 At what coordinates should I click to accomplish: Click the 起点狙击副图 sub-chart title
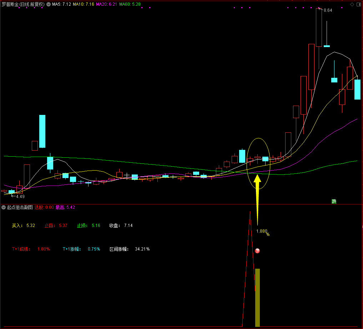pos(20,207)
